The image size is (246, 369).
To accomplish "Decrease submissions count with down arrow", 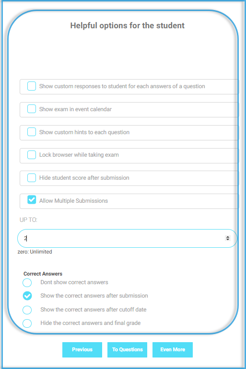I will tap(228, 240).
